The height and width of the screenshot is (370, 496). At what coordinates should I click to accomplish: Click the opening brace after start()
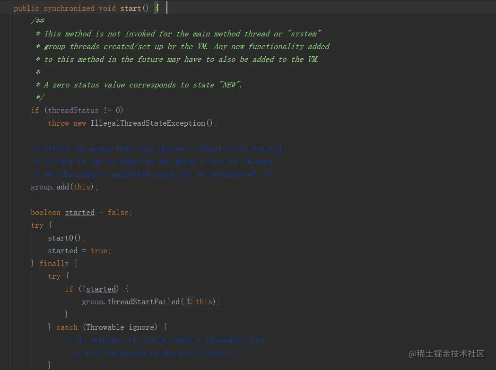[157, 9]
